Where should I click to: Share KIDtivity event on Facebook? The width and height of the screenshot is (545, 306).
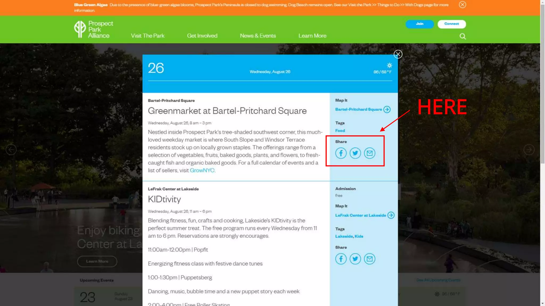341,259
